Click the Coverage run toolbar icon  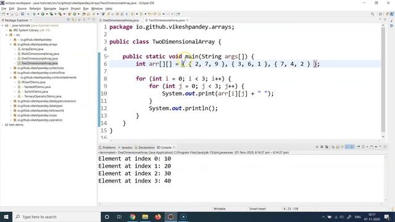(51, 14)
